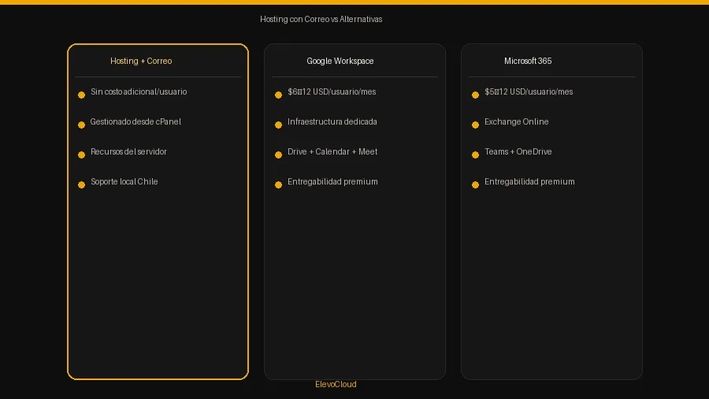Click the bullet dot beside 'Recursos del servidor'
The height and width of the screenshot is (399, 709).
pyautogui.click(x=81, y=155)
